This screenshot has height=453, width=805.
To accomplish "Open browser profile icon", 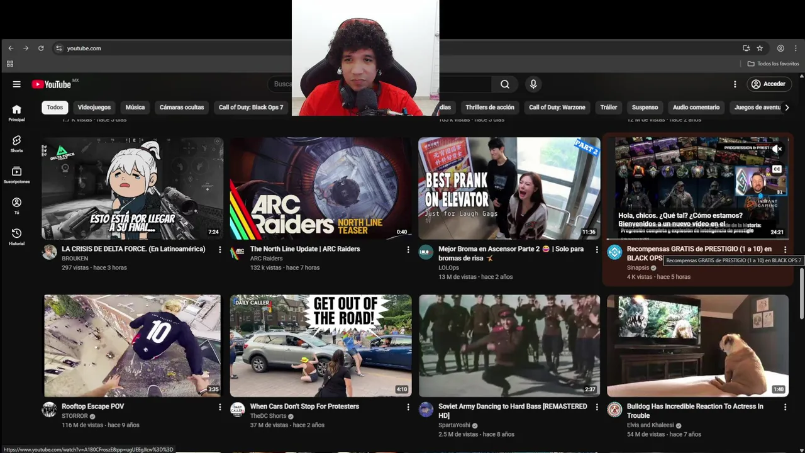I will (780, 48).
